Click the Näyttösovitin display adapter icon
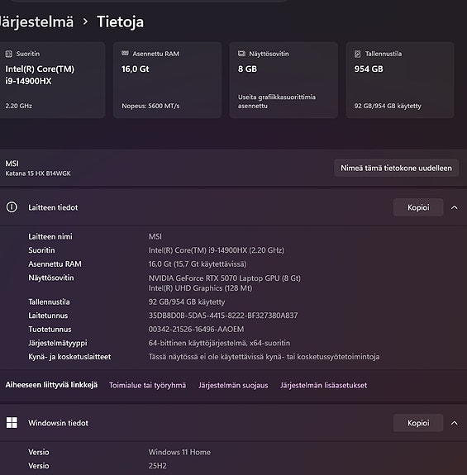467x475 pixels. [241, 54]
